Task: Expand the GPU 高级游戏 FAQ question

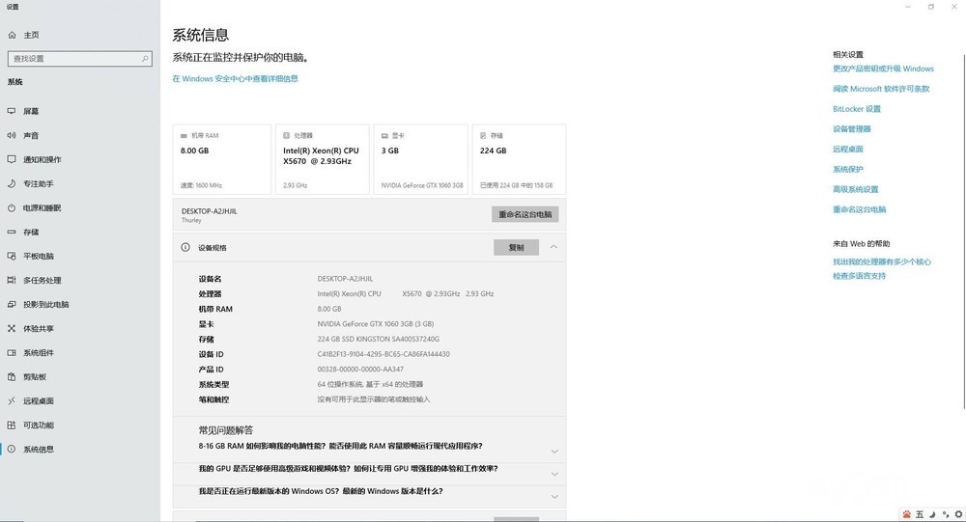Action: click(554, 474)
